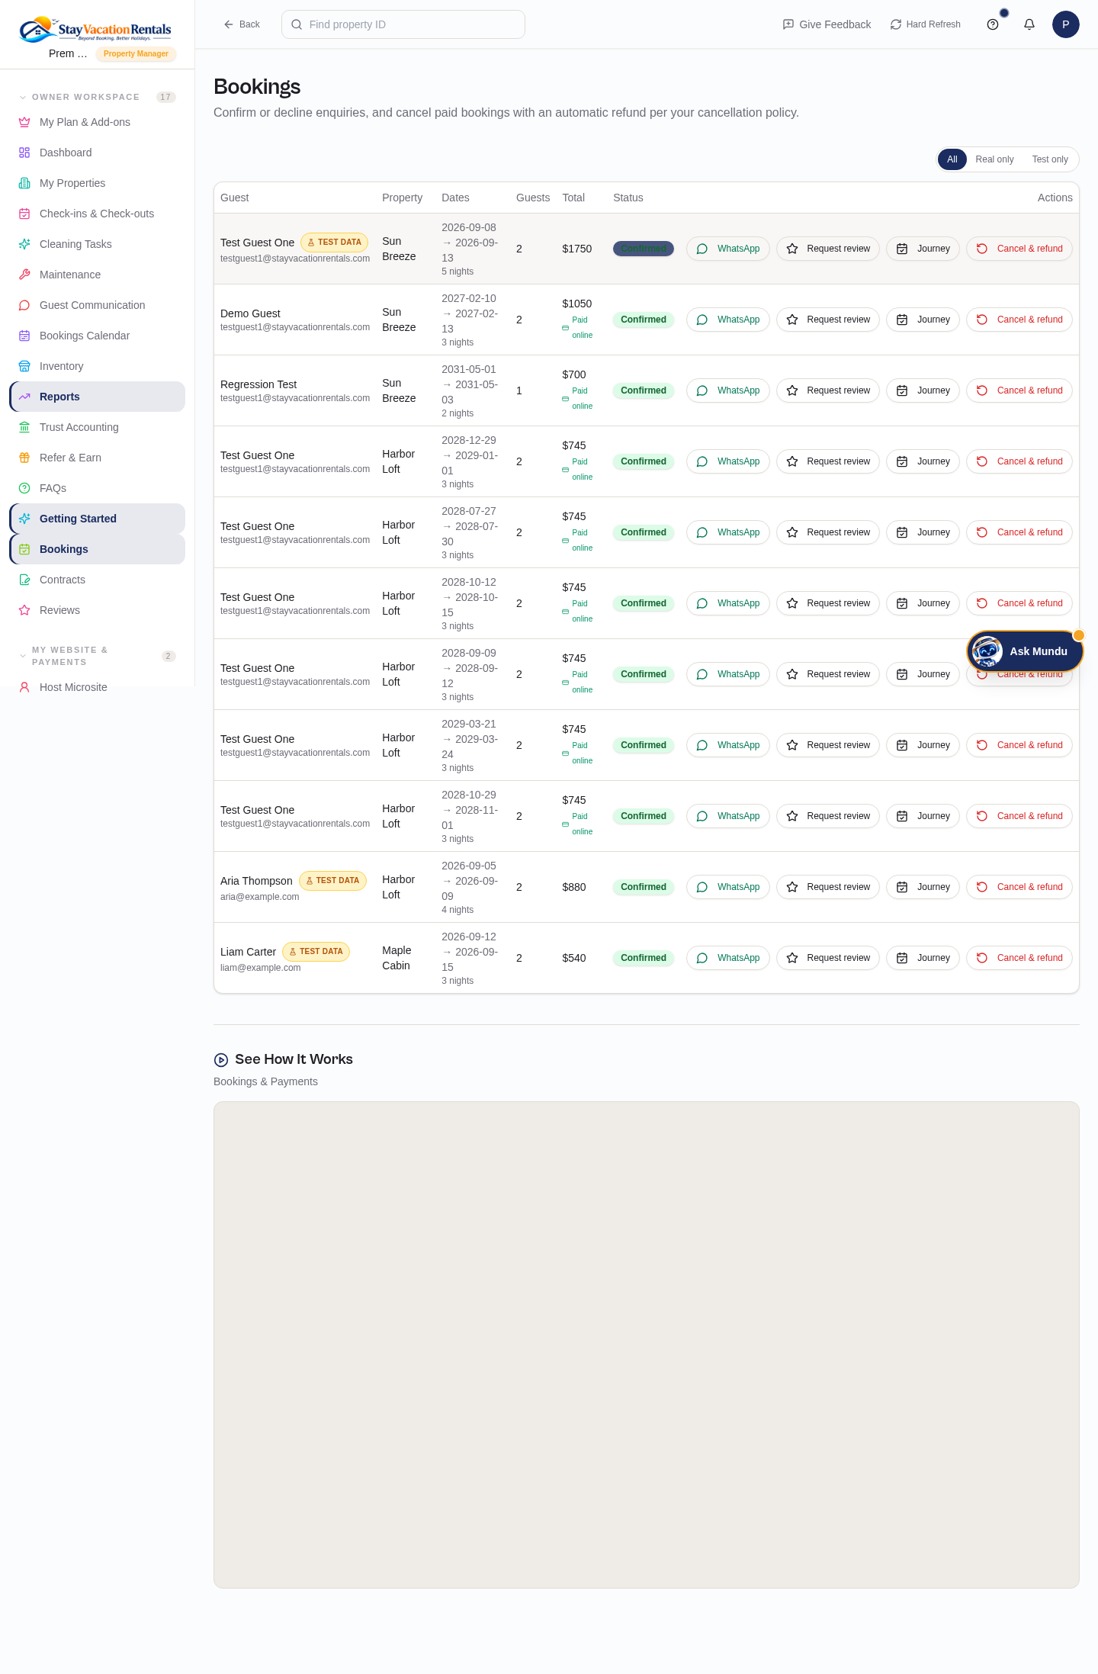Image resolution: width=1098 pixels, height=1674 pixels.
Task: Click Trust Accounting bank icon
Action: point(24,427)
